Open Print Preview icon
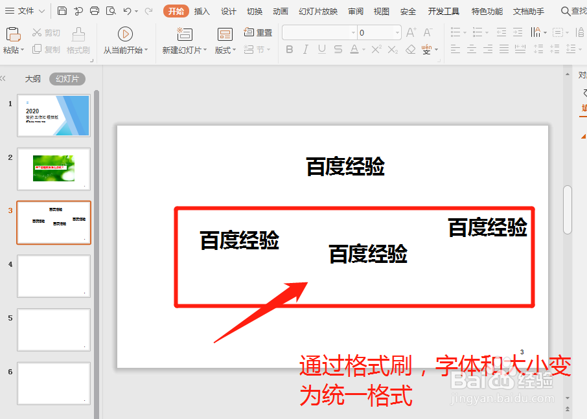The width and height of the screenshot is (587, 419). (x=111, y=11)
